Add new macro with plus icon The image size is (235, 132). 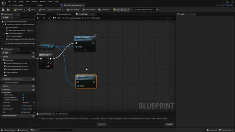[x=33, y=86]
